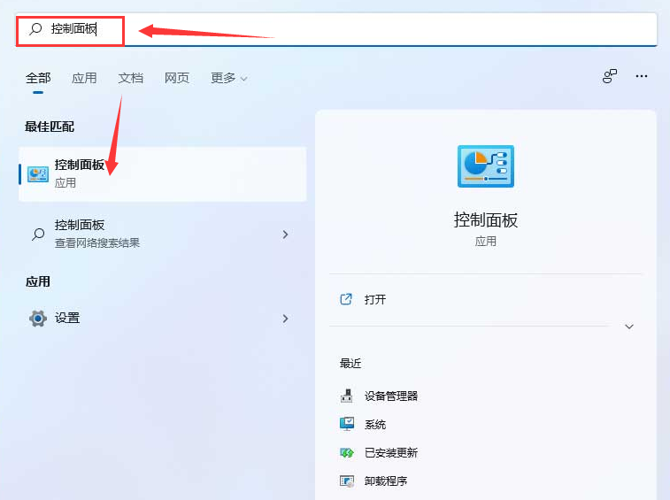Click the Control Panel icon in best match
This screenshot has height=500, width=670.
click(38, 174)
